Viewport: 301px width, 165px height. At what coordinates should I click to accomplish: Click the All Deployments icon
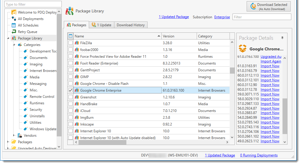click(14, 19)
